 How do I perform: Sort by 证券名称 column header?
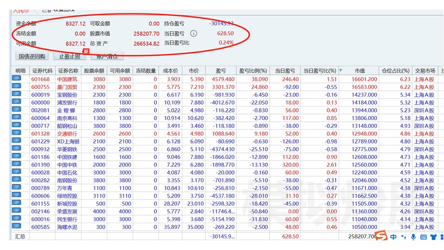point(68,70)
